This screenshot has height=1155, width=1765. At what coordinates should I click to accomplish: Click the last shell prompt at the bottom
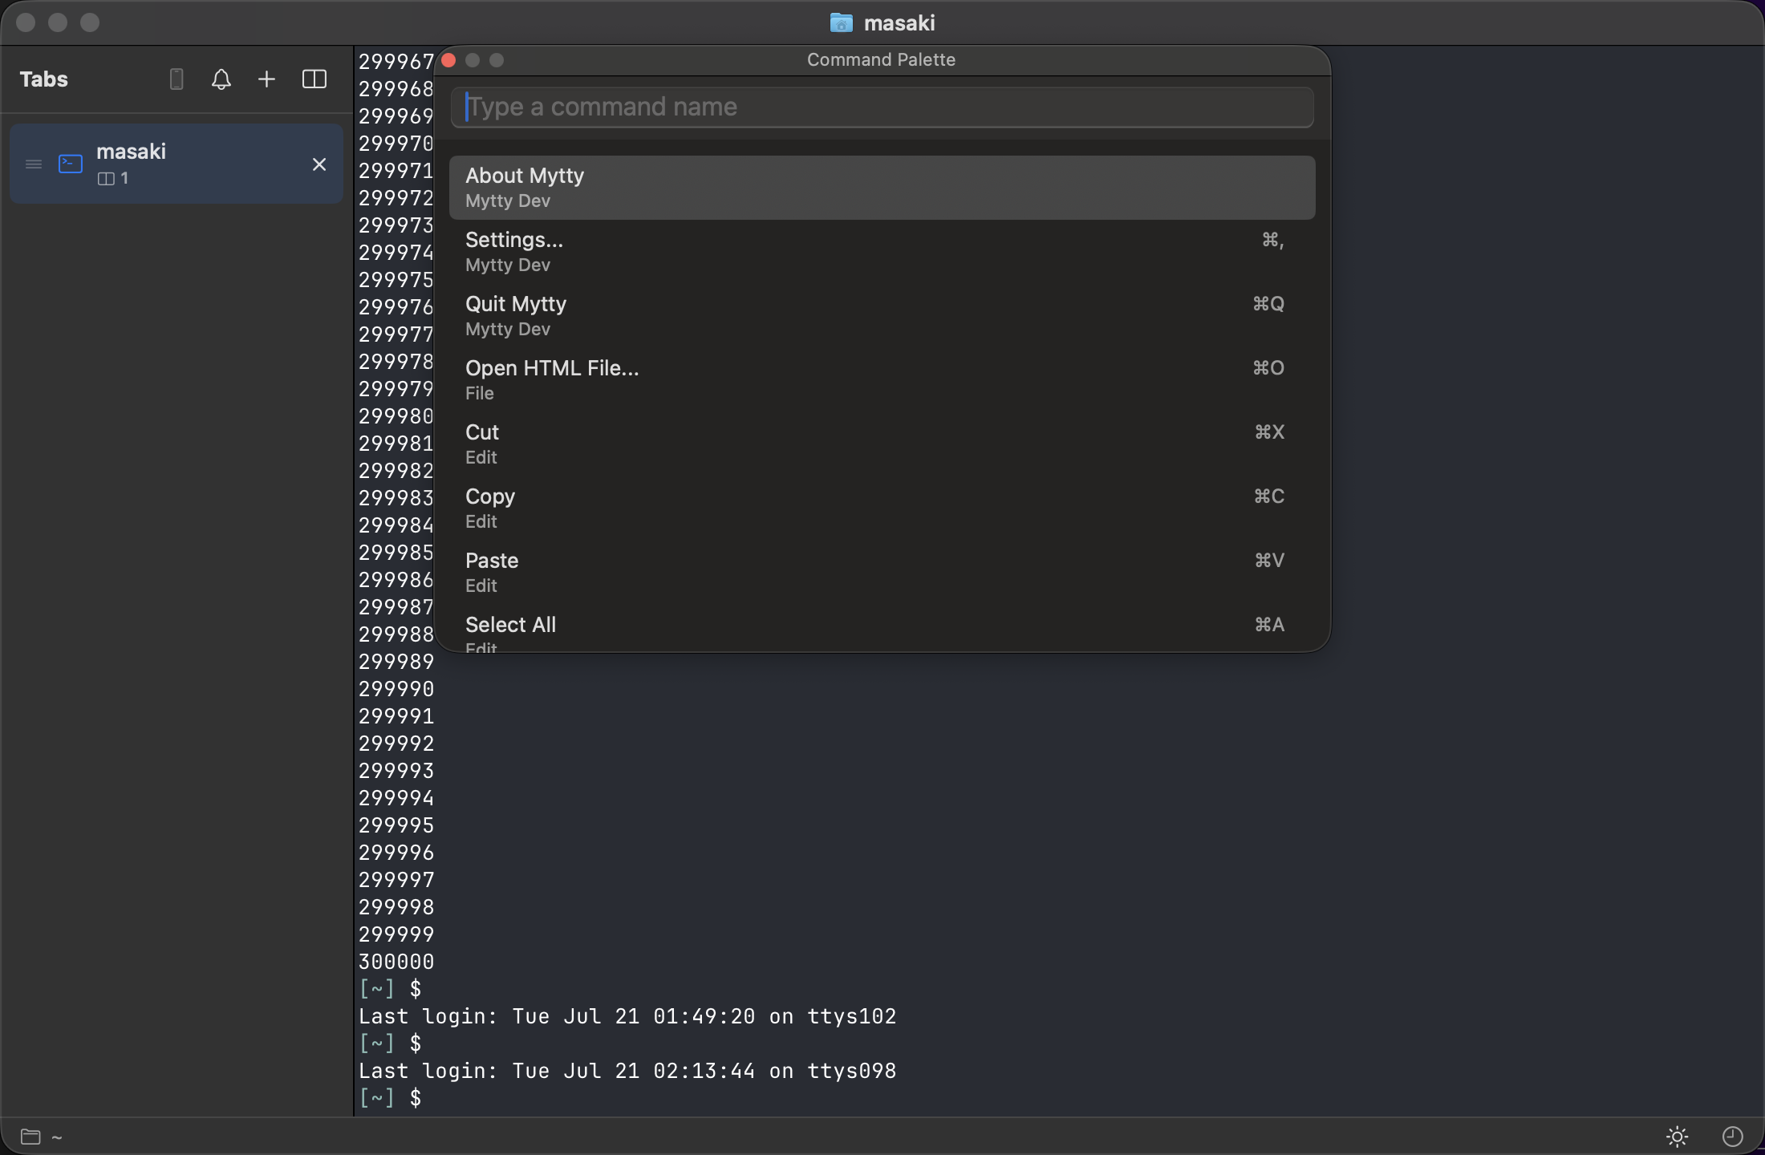390,1098
